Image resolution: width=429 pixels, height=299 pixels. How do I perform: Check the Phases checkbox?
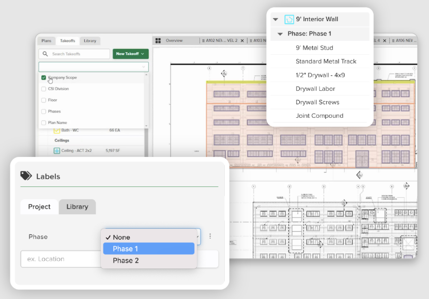[x=43, y=111]
